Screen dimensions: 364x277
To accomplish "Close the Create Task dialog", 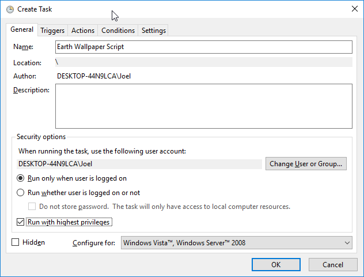I will 353,9.
